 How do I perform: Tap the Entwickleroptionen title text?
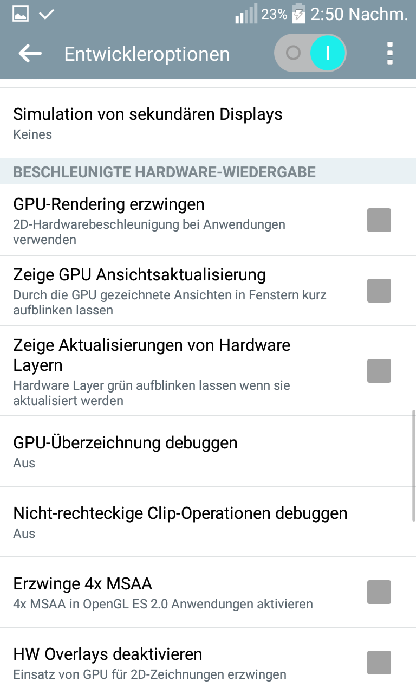147,54
